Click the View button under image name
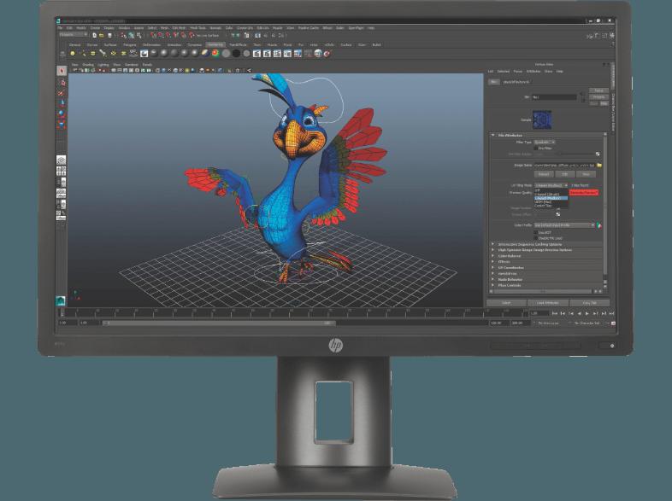The image size is (672, 501). pos(586,174)
